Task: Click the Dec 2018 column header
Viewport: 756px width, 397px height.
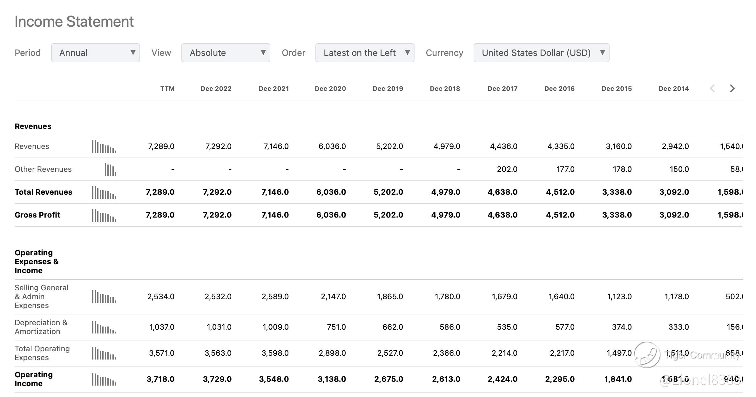Action: coord(445,89)
